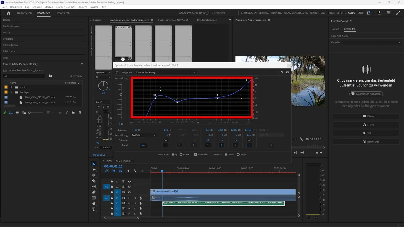This screenshot has width=404, height=227.
Task: Open the Systemst. input dropdown
Action: click(x=103, y=73)
